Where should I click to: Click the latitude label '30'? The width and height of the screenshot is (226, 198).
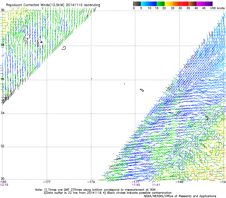pyautogui.click(x=2, y=10)
